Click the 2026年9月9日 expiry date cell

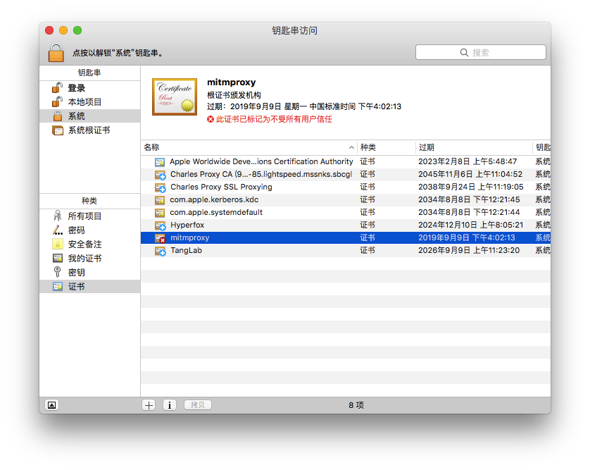click(x=469, y=250)
